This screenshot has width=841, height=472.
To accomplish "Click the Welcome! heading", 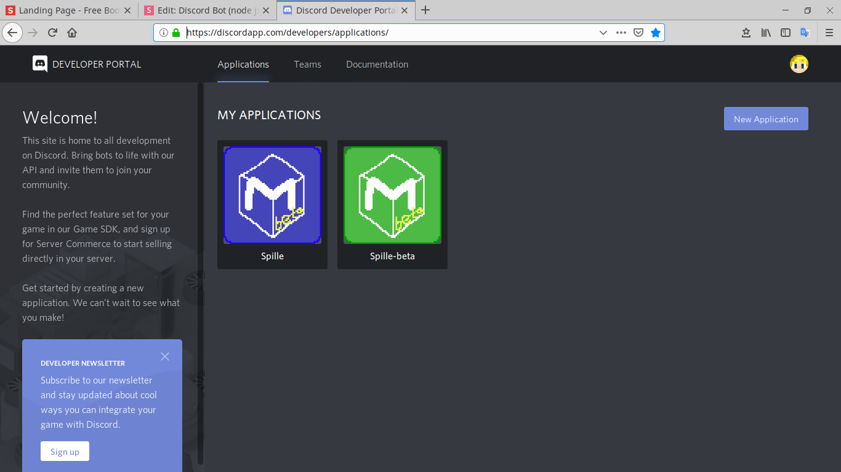I will (60, 117).
